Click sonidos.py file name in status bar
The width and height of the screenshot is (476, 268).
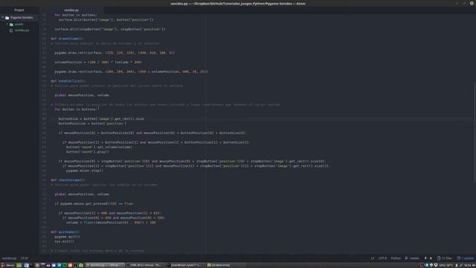click(9, 258)
